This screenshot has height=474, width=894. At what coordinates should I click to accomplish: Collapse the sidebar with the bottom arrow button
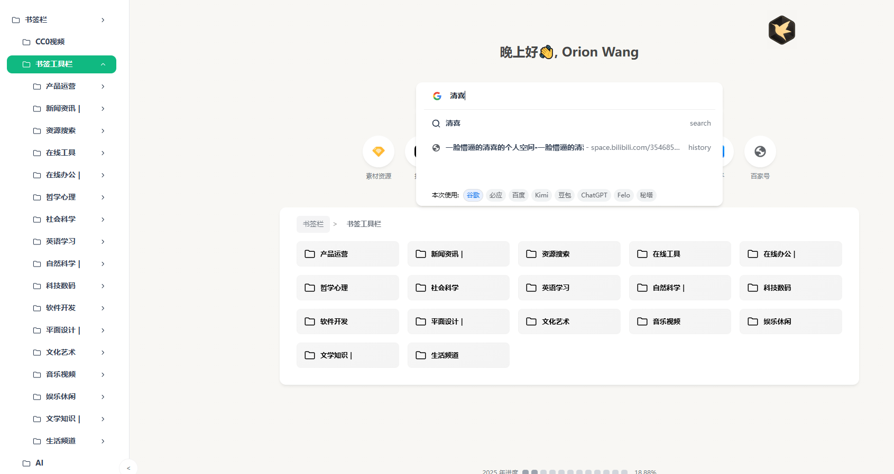pyautogui.click(x=128, y=468)
